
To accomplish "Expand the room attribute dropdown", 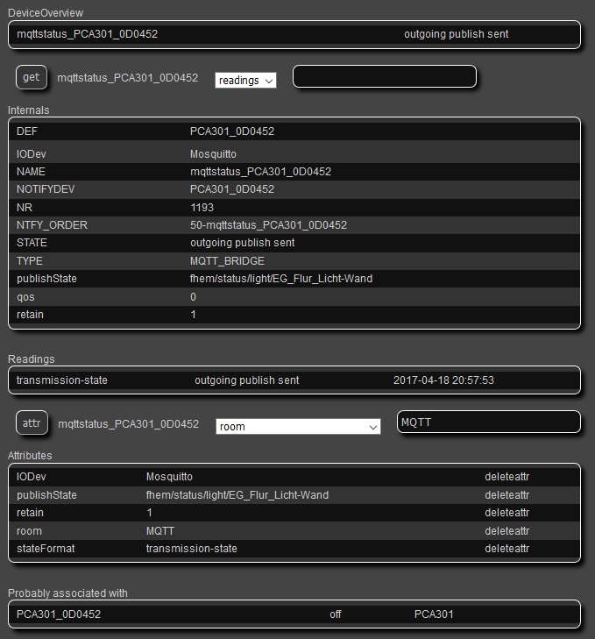I will coord(298,427).
